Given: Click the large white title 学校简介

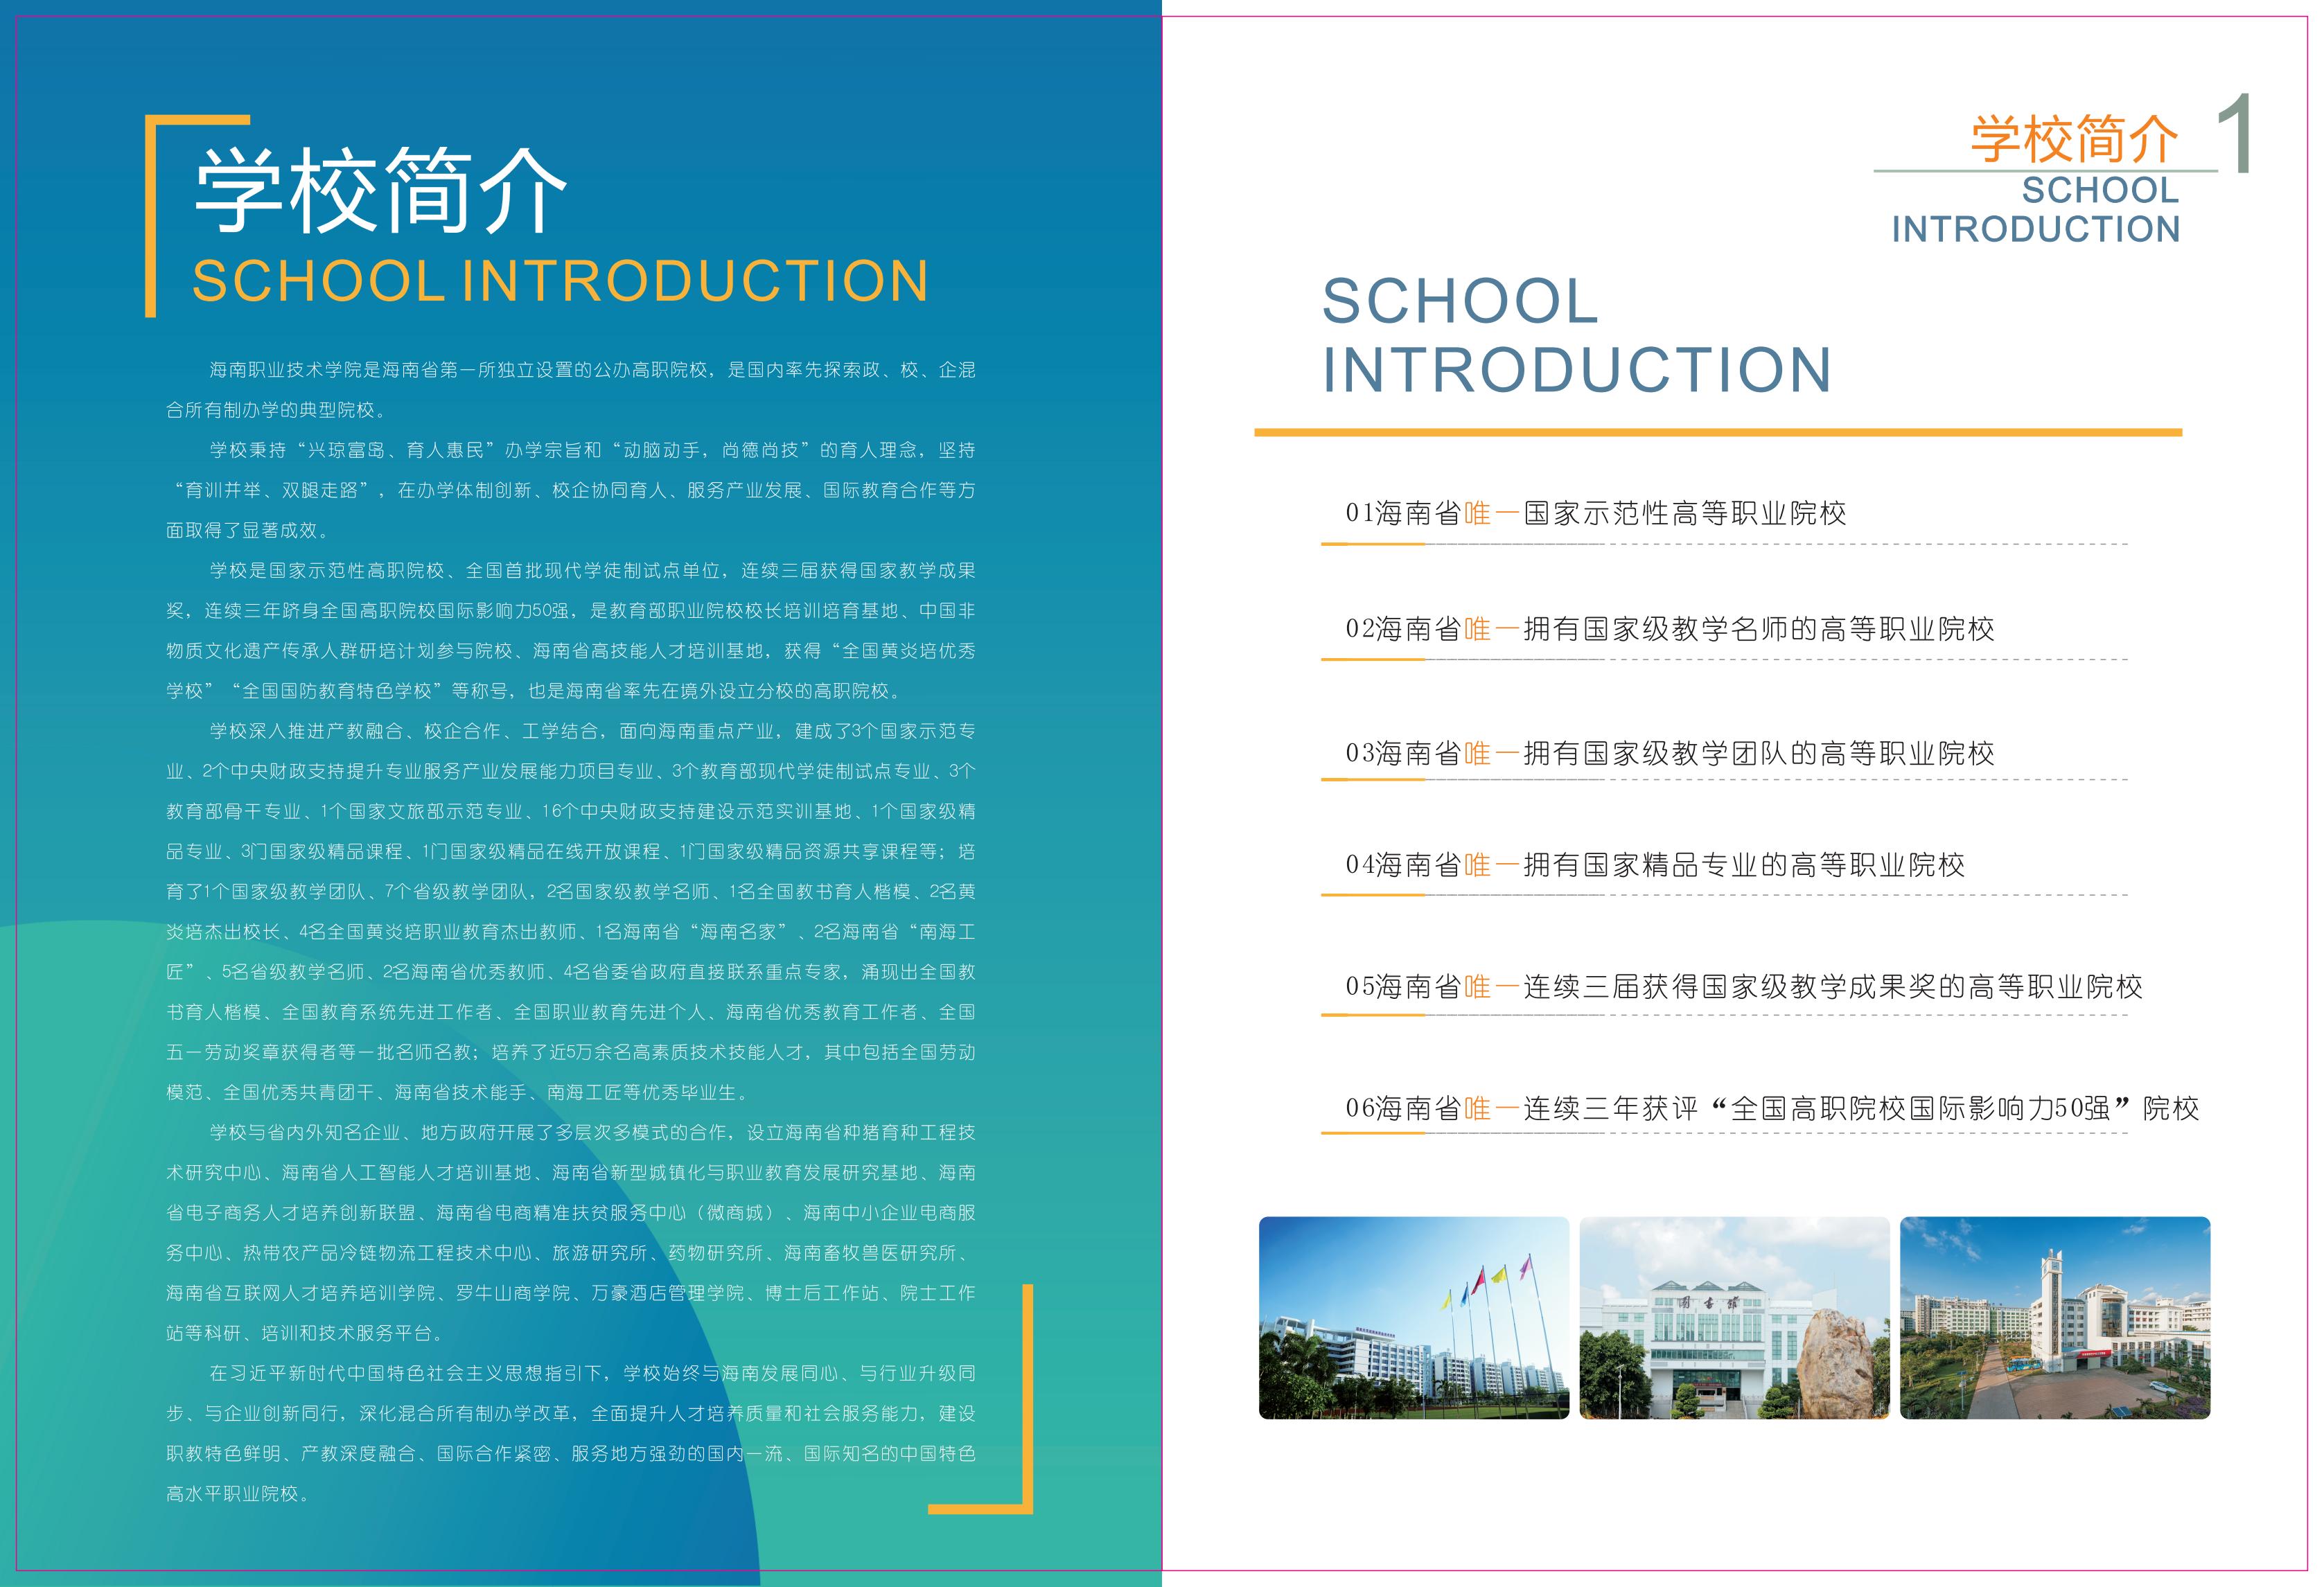Looking at the screenshot, I should click(380, 190).
